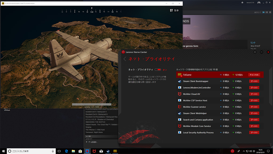The height and width of the screenshot is (154, 273).
Task: Boost Steam Client Bootstrapper network priority
Action: click(x=254, y=81)
